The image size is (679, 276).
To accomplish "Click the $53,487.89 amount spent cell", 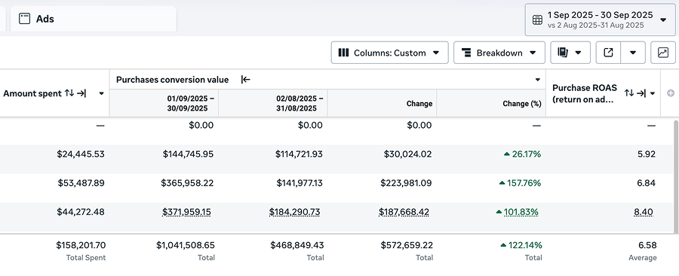I will [81, 183].
